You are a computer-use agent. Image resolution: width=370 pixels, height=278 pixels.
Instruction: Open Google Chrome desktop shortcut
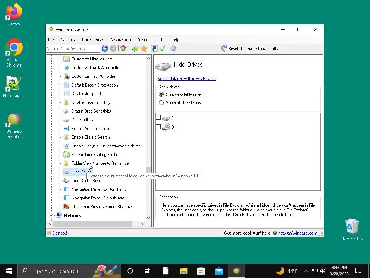(14, 53)
